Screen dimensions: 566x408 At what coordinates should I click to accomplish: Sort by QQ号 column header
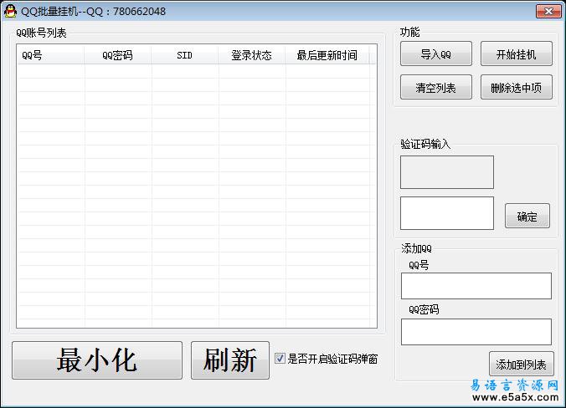click(x=50, y=55)
